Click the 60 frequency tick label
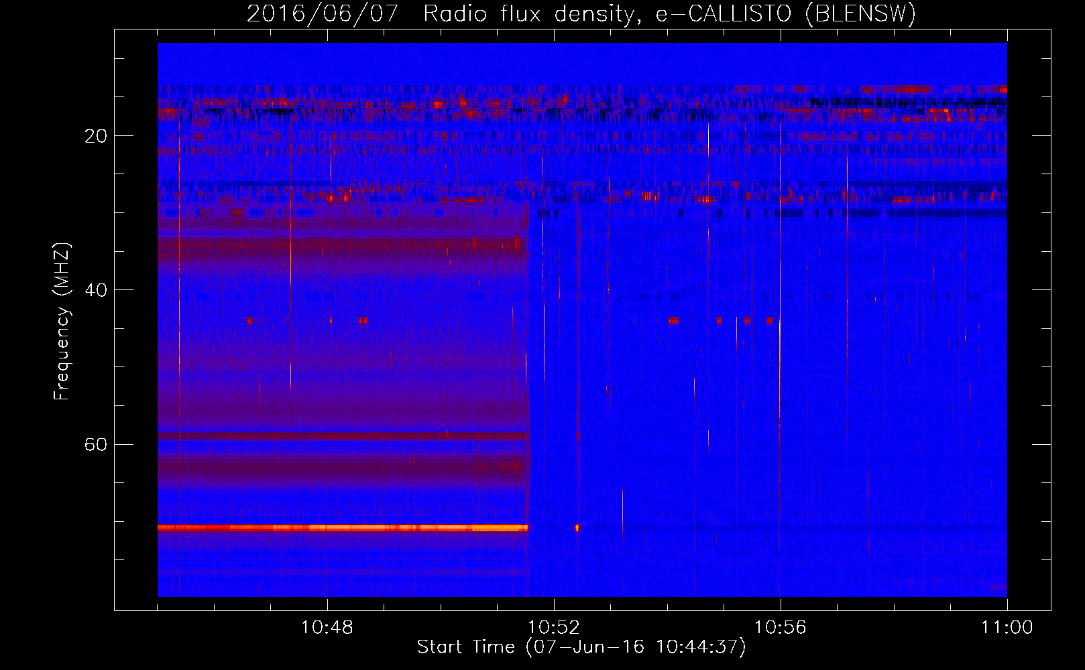Image resolution: width=1085 pixels, height=670 pixels. click(96, 444)
